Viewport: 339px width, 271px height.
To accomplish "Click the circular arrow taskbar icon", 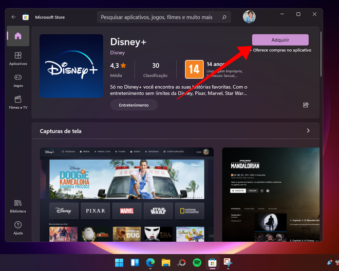I will coord(181,263).
